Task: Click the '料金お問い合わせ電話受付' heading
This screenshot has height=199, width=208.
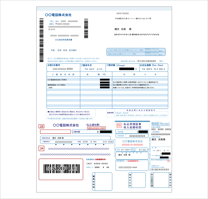Action: (141, 110)
